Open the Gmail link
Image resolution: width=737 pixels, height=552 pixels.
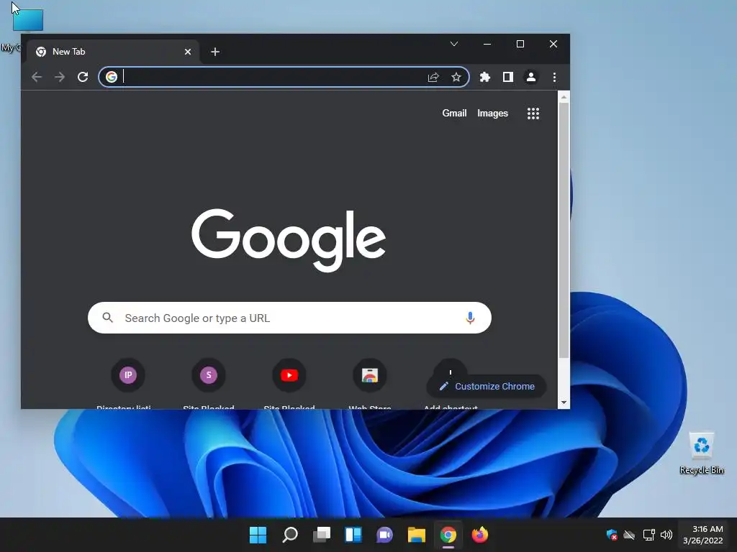(454, 113)
